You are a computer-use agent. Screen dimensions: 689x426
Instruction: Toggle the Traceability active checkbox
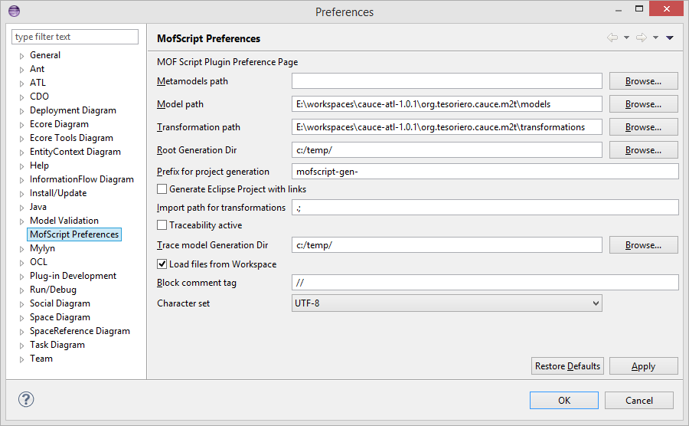coord(162,225)
